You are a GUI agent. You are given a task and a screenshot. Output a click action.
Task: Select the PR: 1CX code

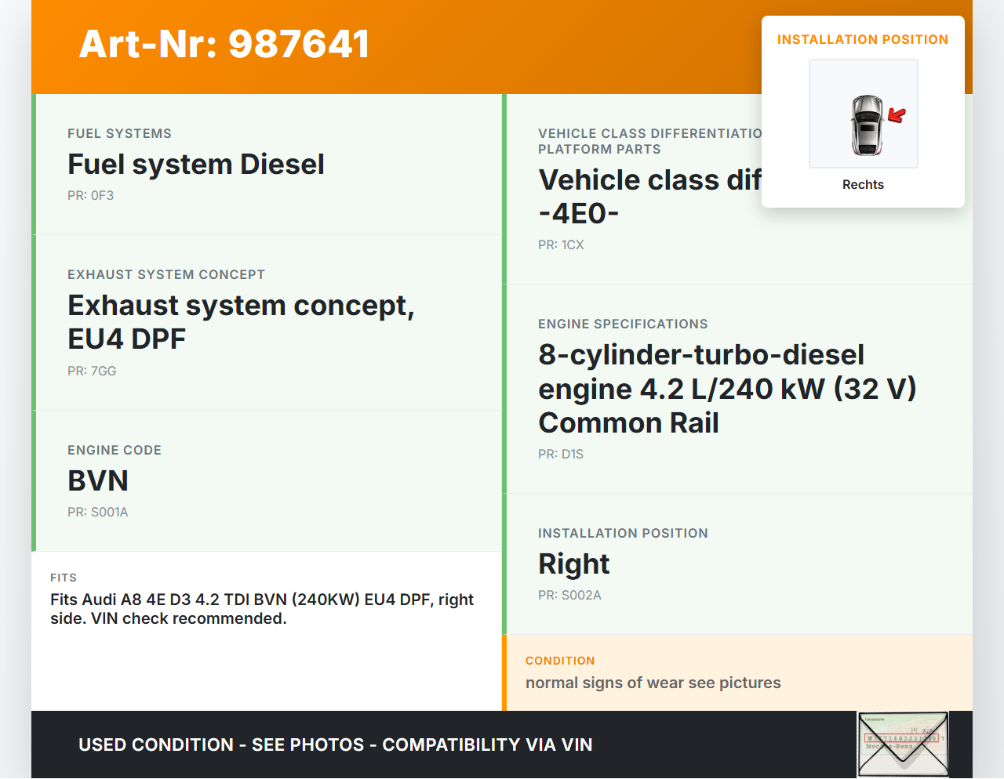[x=561, y=245]
